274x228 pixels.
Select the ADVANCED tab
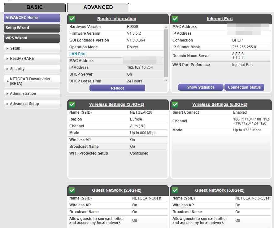98,7
